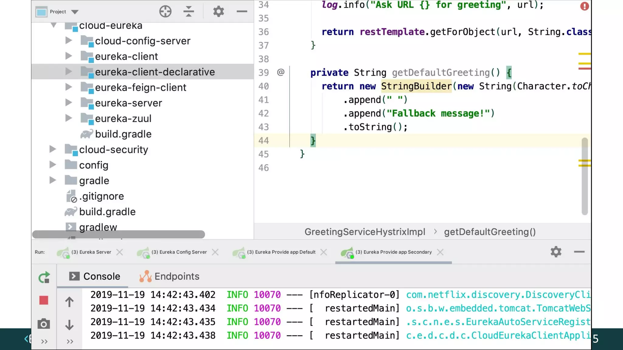Click the Collapse All icon in Project panel
This screenshot has height=350, width=623.
click(189, 12)
